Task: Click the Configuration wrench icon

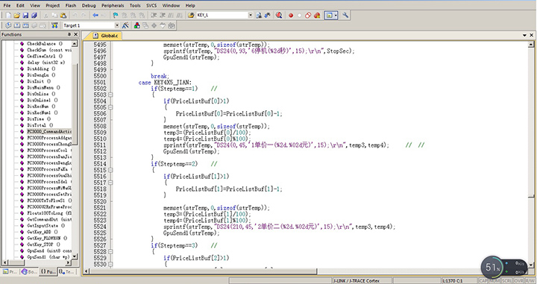Action: point(345,16)
